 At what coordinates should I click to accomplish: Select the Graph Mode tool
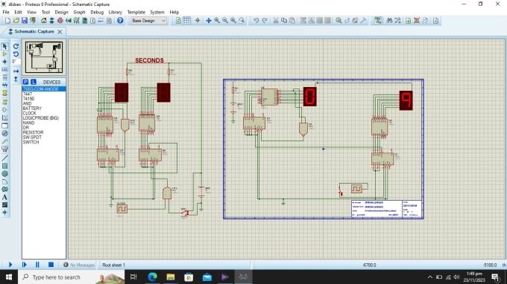click(4, 117)
